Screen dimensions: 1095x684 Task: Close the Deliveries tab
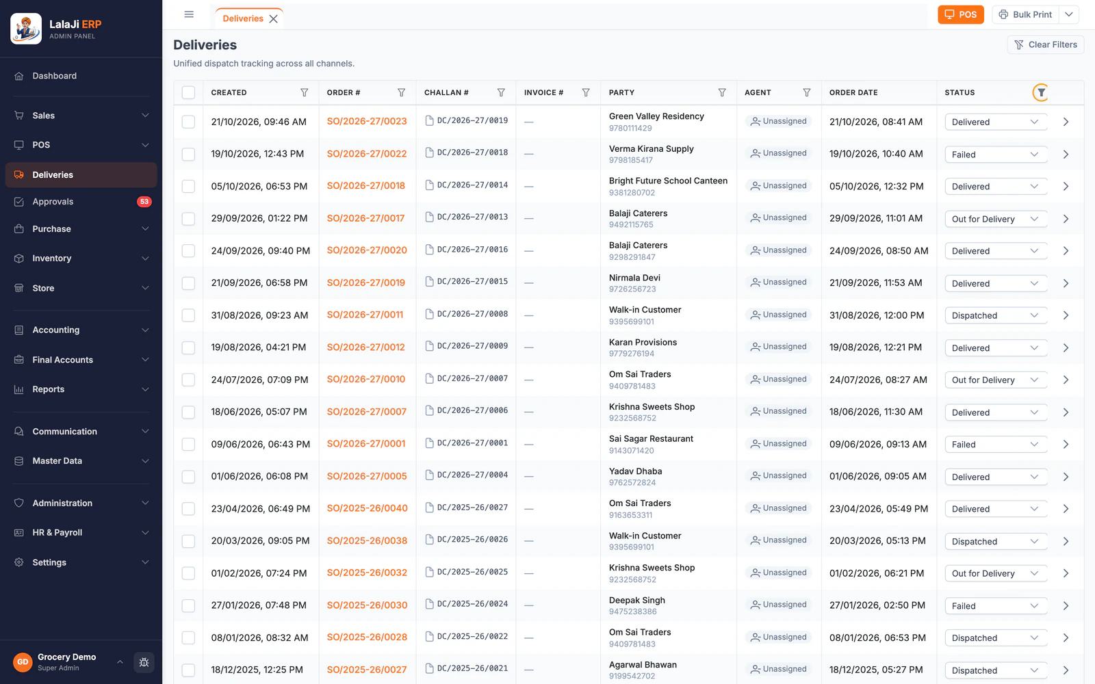coord(274,18)
